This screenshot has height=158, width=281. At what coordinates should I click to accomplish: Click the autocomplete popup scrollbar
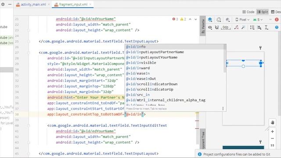pos(225,58)
